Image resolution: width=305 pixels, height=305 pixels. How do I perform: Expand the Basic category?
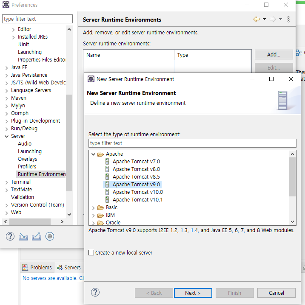point(94,208)
